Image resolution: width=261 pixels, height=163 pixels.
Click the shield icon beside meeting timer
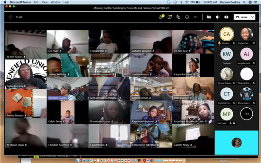click(11, 17)
